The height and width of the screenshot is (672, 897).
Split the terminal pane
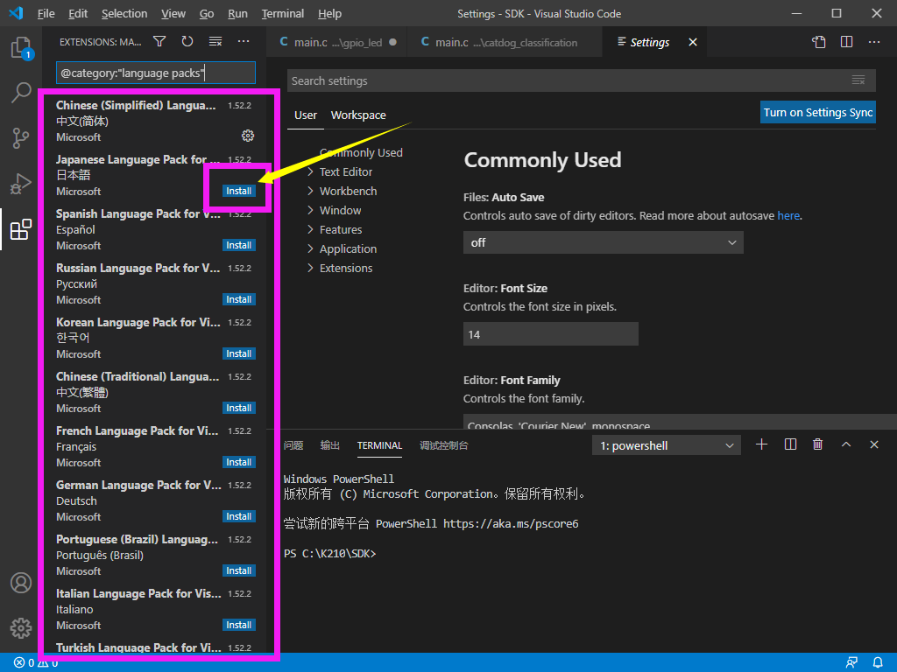tap(790, 444)
